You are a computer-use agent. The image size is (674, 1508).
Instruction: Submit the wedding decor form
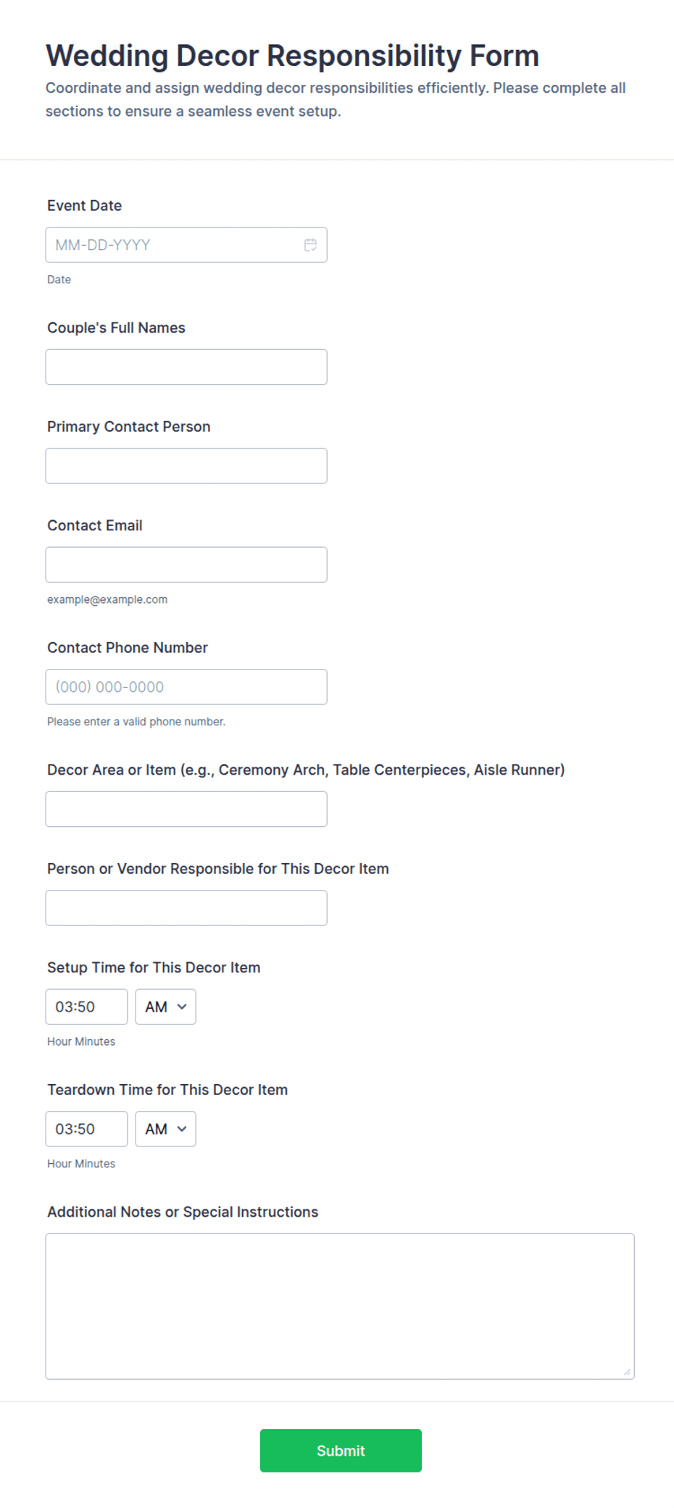click(341, 1450)
